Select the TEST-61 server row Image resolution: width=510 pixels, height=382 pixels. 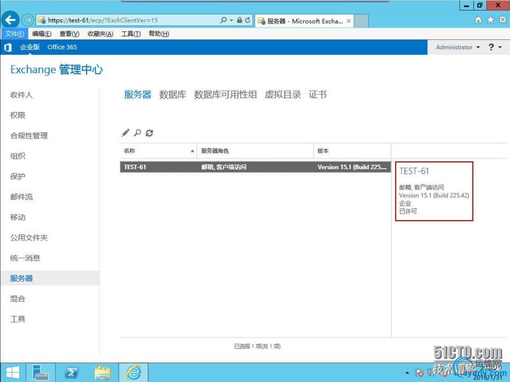coord(255,167)
